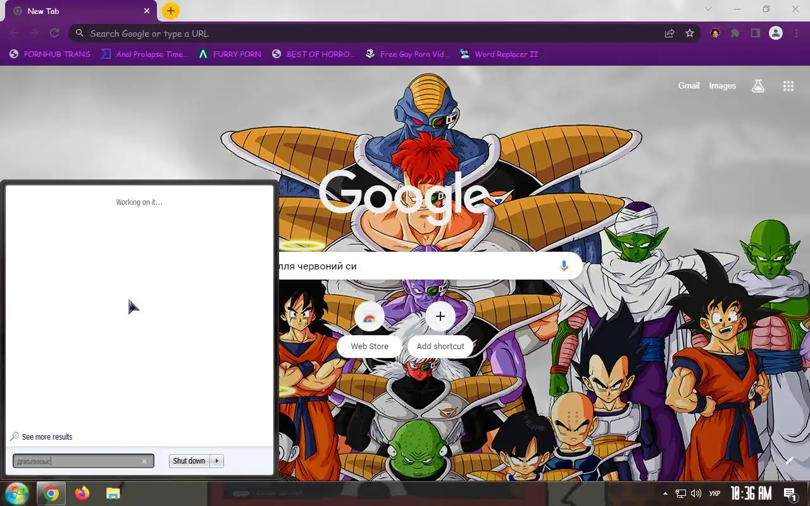This screenshot has width=810, height=506.
Task: Focus the Chrome address bar
Action: pos(373,34)
